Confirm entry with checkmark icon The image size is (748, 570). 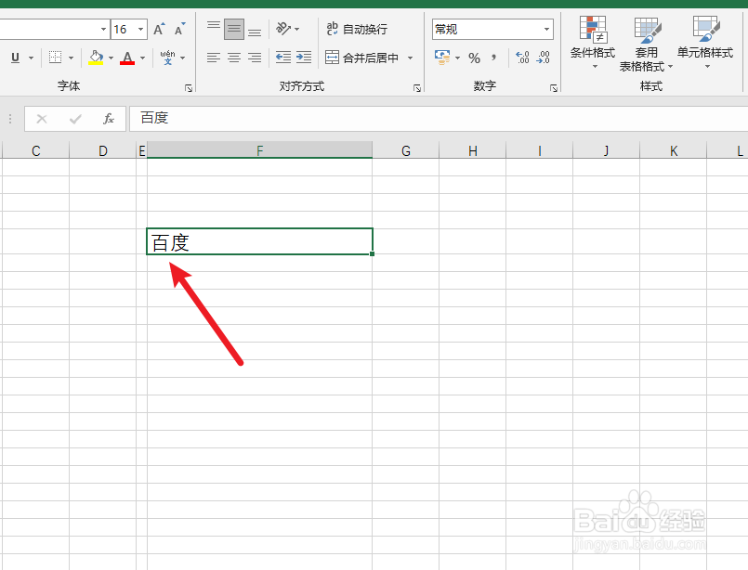(75, 119)
